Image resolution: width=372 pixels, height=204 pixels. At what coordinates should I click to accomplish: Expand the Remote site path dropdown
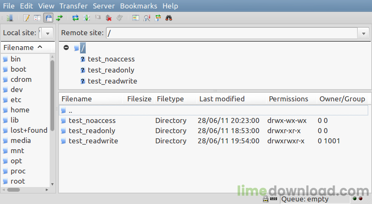pos(364,33)
